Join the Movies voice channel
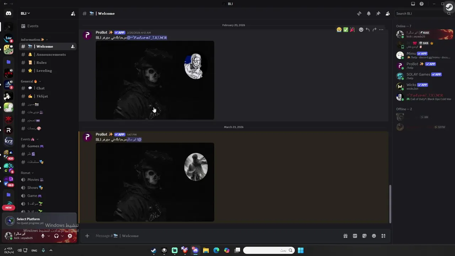 [48, 180]
